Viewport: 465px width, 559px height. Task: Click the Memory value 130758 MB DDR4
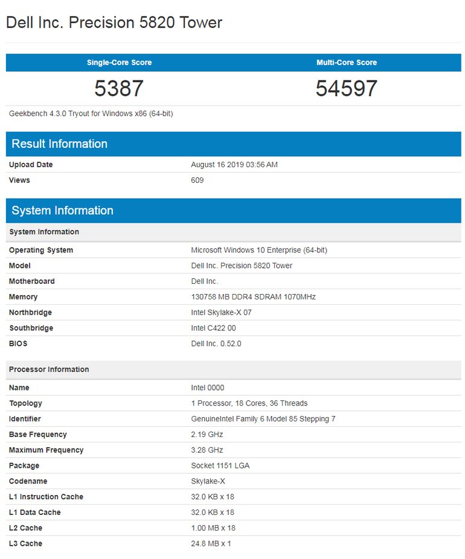pyautogui.click(x=253, y=297)
